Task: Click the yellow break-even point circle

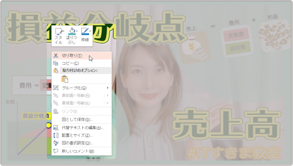Action: click(48, 125)
